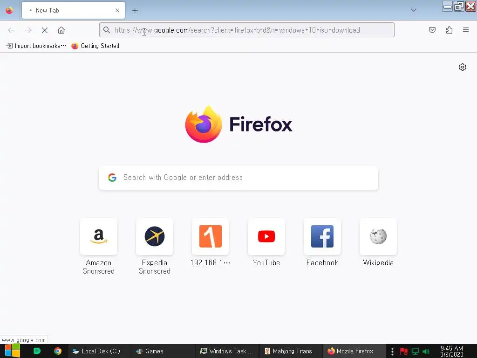
Task: Click the network monitor tray icon
Action: pyautogui.click(x=415, y=351)
